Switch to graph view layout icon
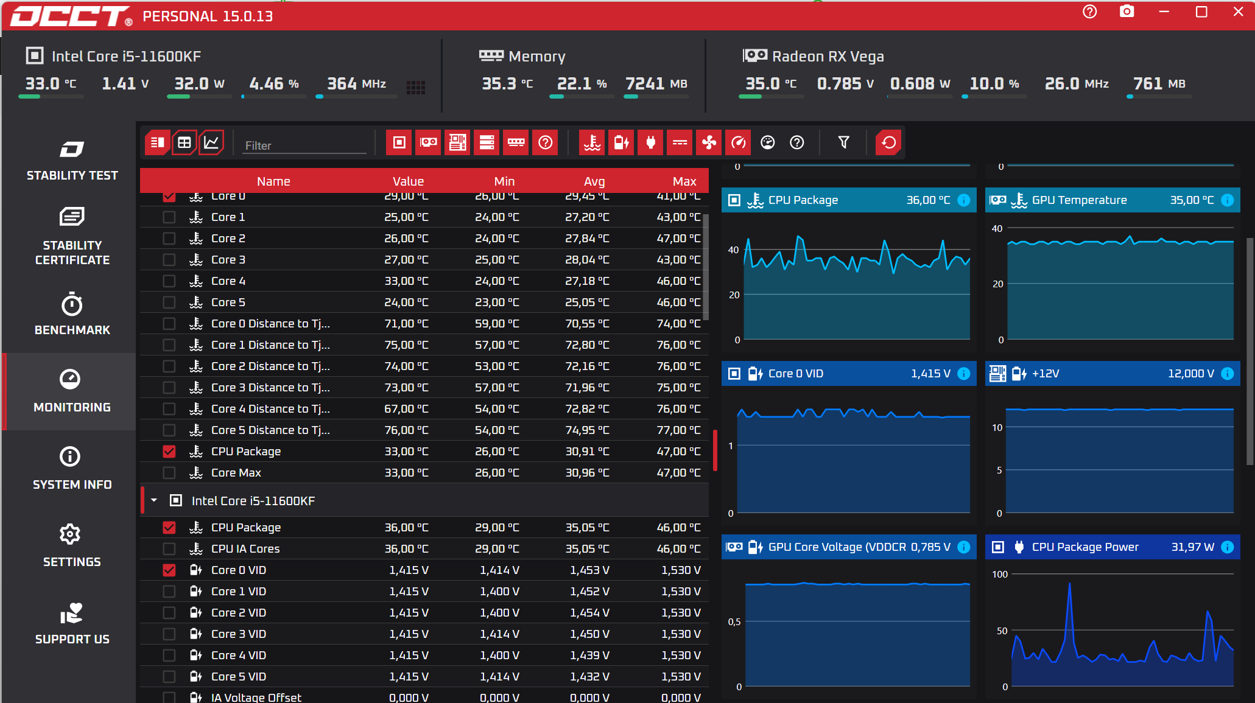The image size is (1255, 703). click(x=211, y=142)
